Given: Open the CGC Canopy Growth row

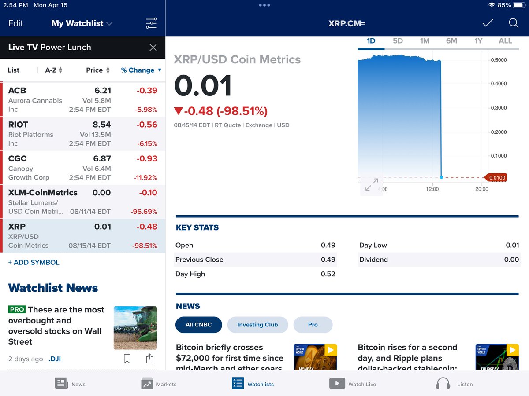Looking at the screenshot, I should tap(83, 168).
